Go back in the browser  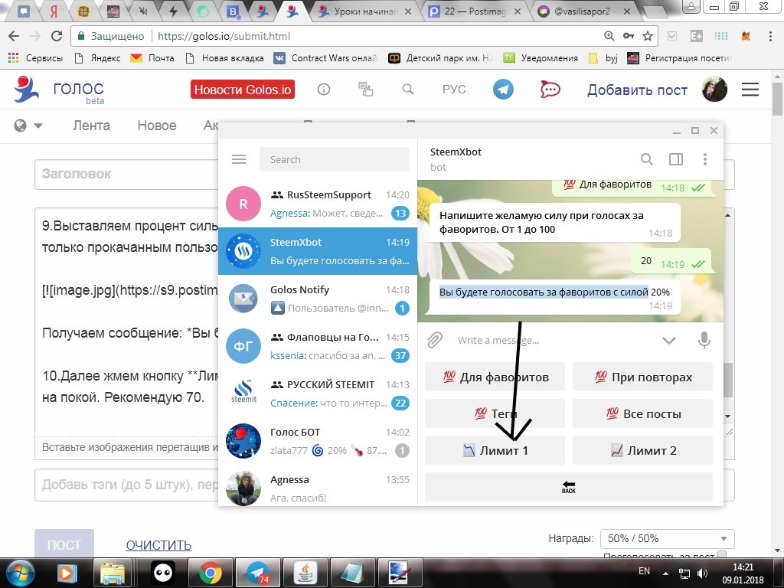[x=14, y=36]
